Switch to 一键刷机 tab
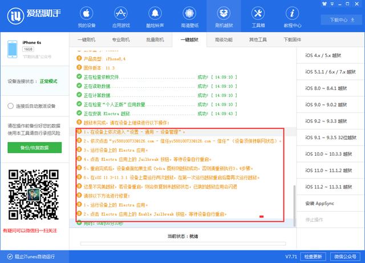 pyautogui.click(x=86, y=39)
